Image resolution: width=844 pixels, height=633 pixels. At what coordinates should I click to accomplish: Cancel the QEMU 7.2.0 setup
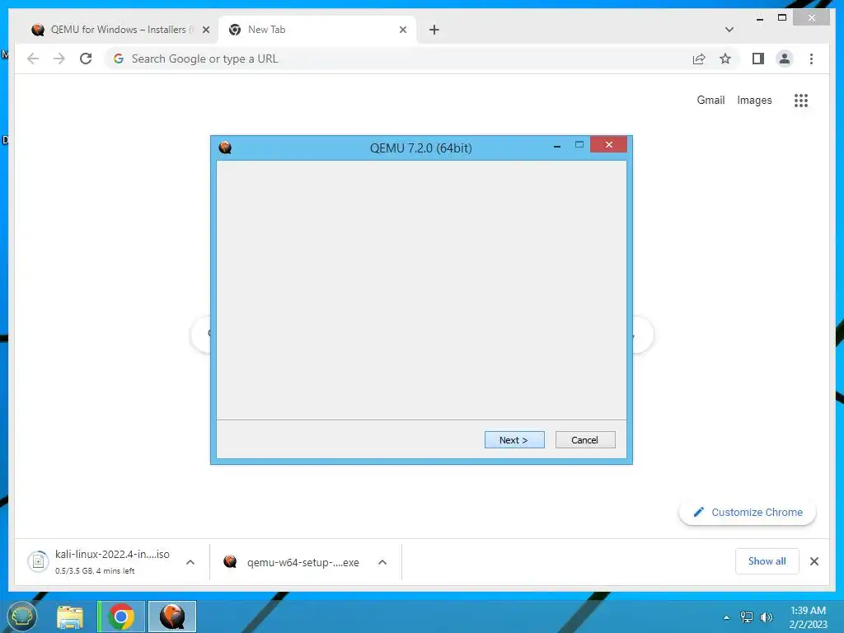click(585, 440)
